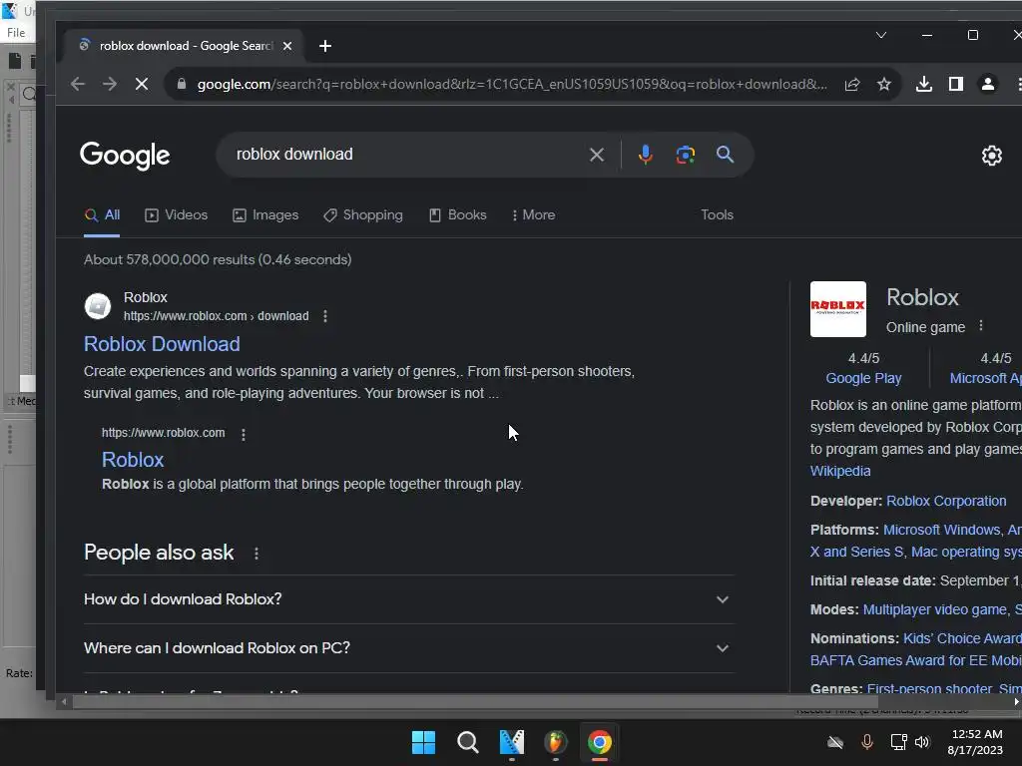The image size is (1022, 766).
Task: Open options for https://www.roblox.com sitelink
Action: (x=244, y=435)
